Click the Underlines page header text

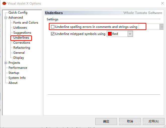pyautogui.click(x=54, y=13)
